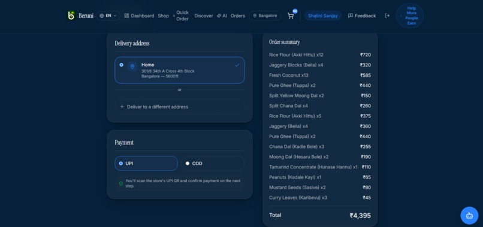Screen dimensions: 483x227
Task: Click the Payment section heading
Action: 124,143
